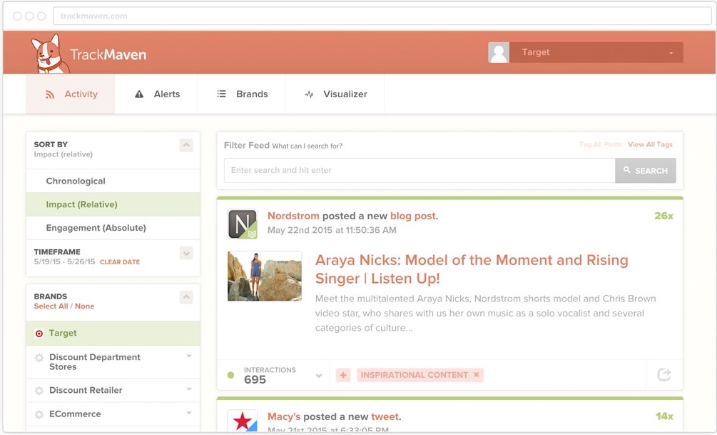The image size is (717, 435).
Task: Open the Visualizer tab
Action: tap(335, 94)
